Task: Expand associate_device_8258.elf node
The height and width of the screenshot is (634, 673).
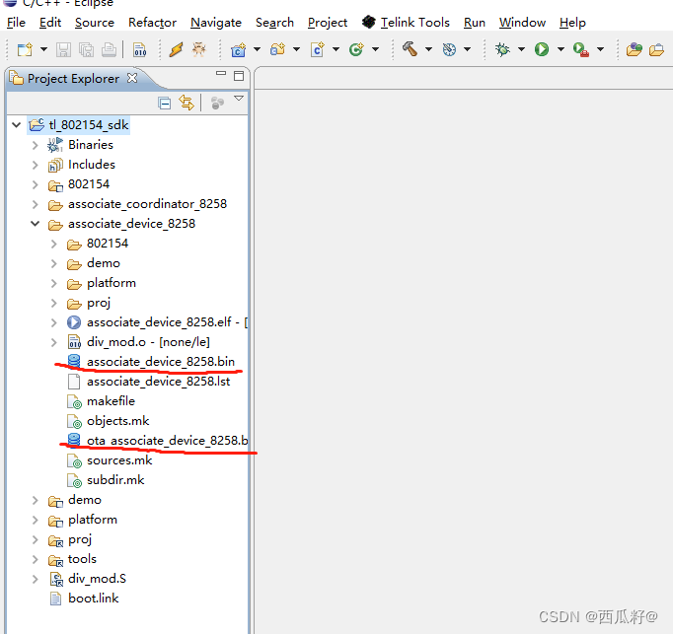Action: tap(54, 322)
